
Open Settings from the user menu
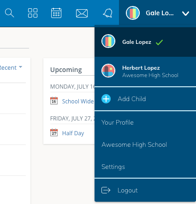(x=113, y=167)
